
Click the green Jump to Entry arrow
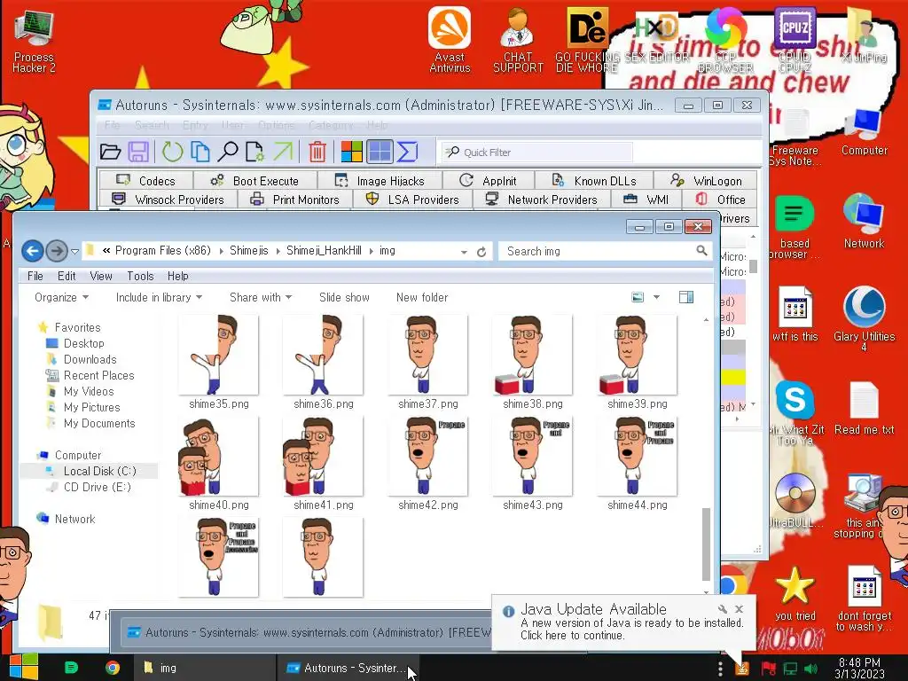point(283,153)
